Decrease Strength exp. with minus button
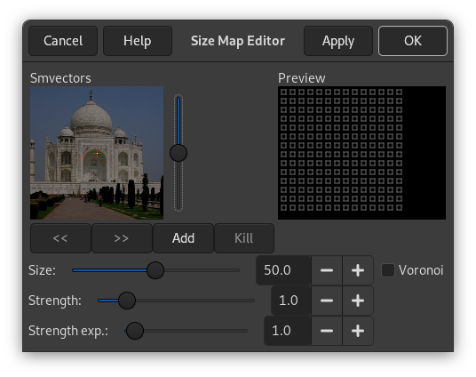The width and height of the screenshot is (476, 377). [x=327, y=331]
